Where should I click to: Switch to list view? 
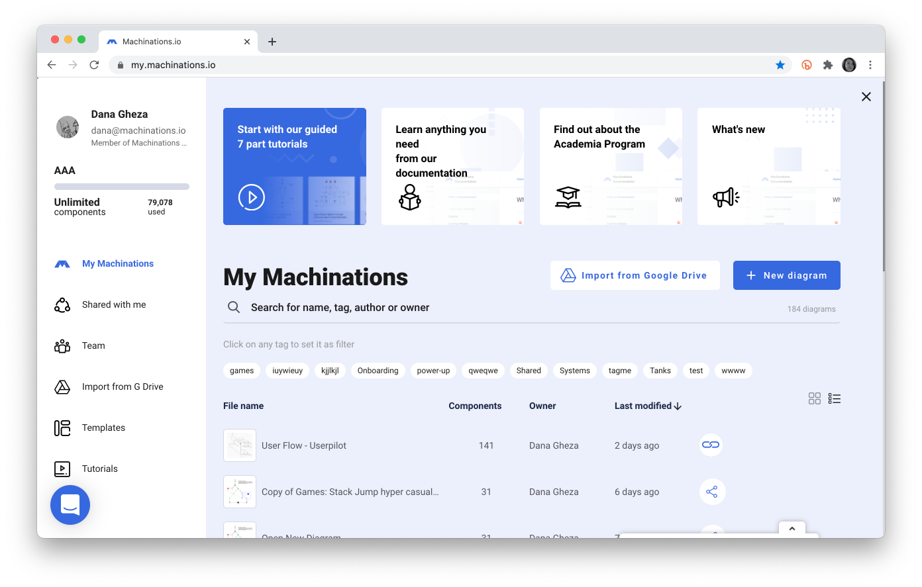click(x=835, y=398)
